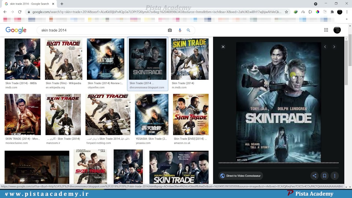Share the previewed Skin Trade image
The image size is (352, 198).
coord(315,176)
